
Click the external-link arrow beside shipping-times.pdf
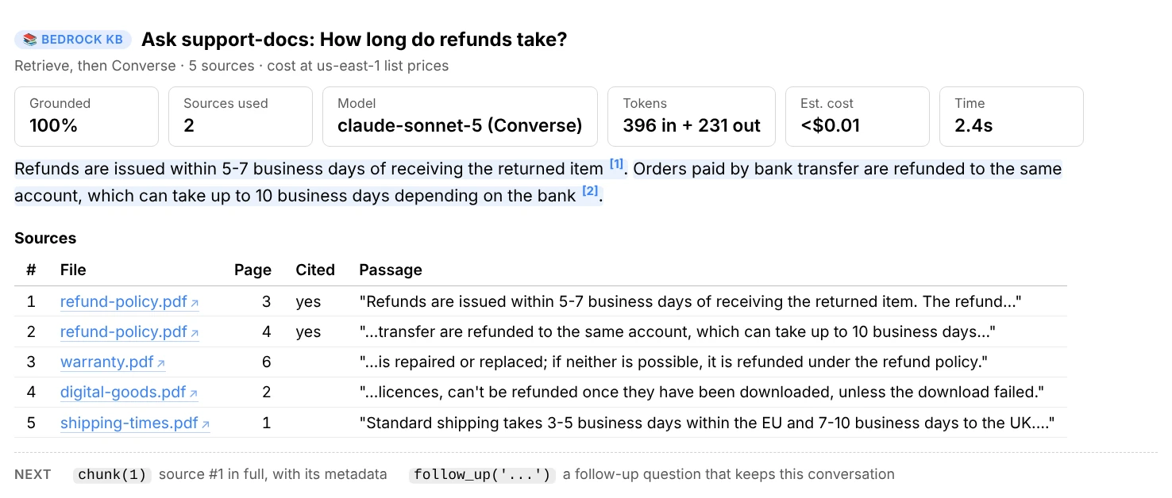[x=206, y=424]
